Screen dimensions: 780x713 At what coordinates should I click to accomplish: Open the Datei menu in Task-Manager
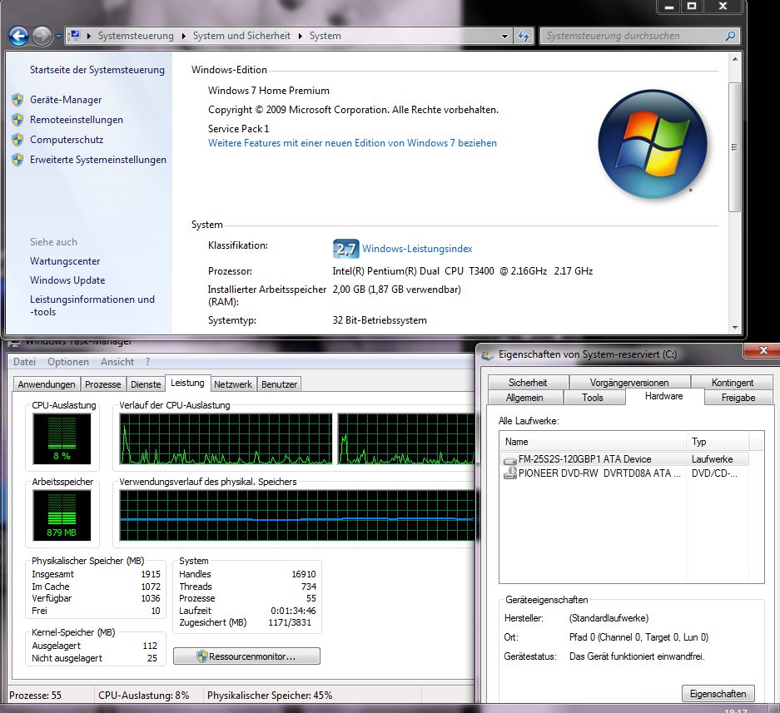[24, 361]
